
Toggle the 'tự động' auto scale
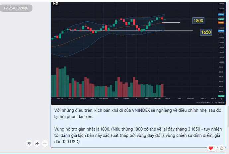click(221, 102)
